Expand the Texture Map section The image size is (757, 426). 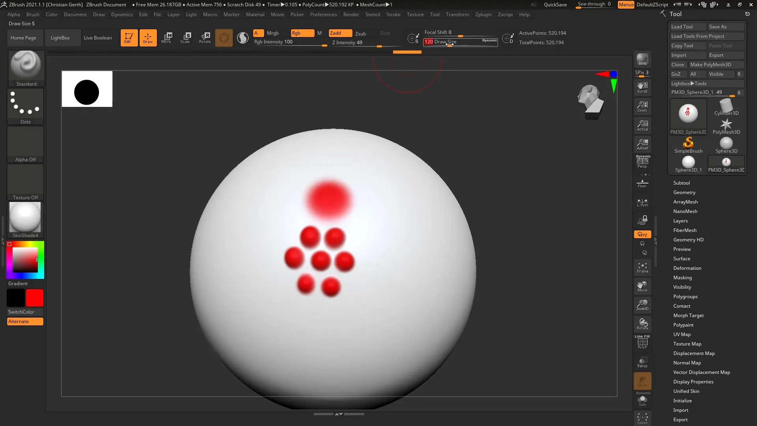point(687,344)
